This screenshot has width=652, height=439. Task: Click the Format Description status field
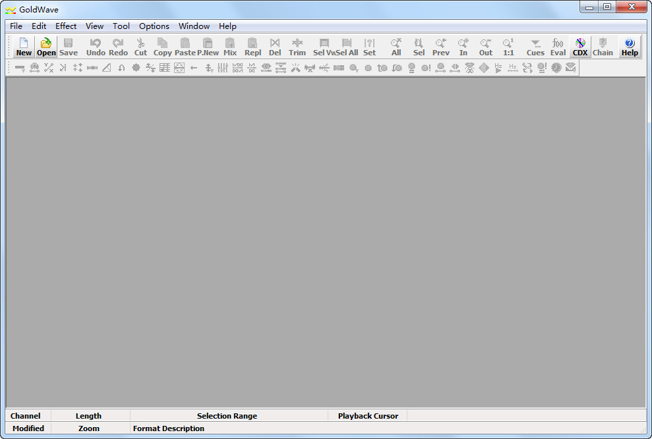click(169, 428)
